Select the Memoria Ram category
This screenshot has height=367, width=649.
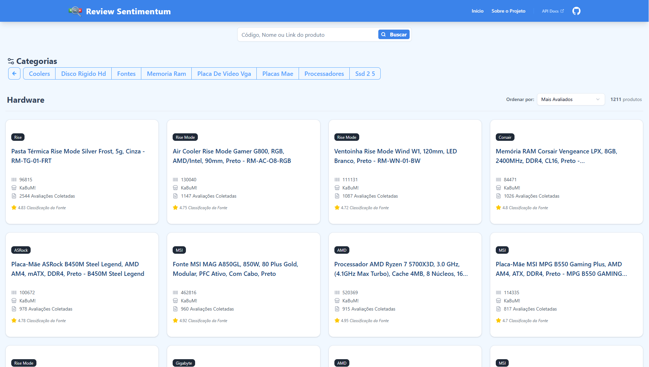click(167, 73)
